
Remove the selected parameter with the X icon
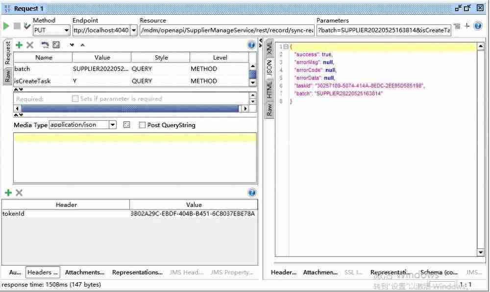pyautogui.click(x=30, y=45)
